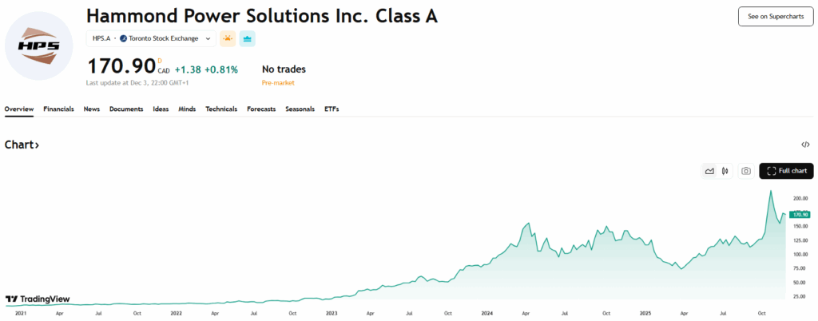The height and width of the screenshot is (321, 818).
Task: Click the See on Supercharts button
Action: [775, 16]
